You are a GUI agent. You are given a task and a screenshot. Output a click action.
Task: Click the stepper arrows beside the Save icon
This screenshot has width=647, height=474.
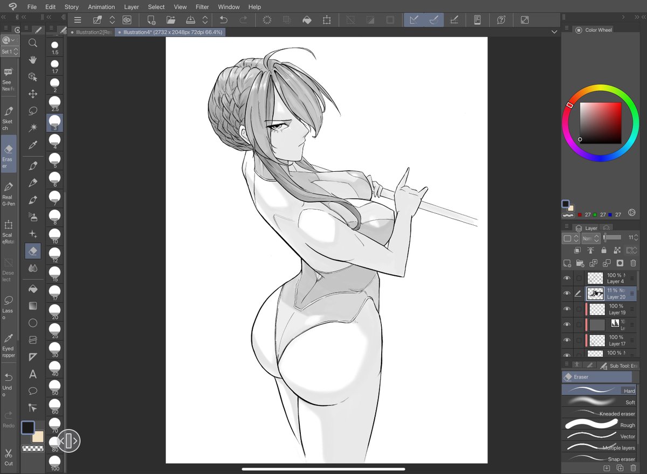pyautogui.click(x=205, y=20)
